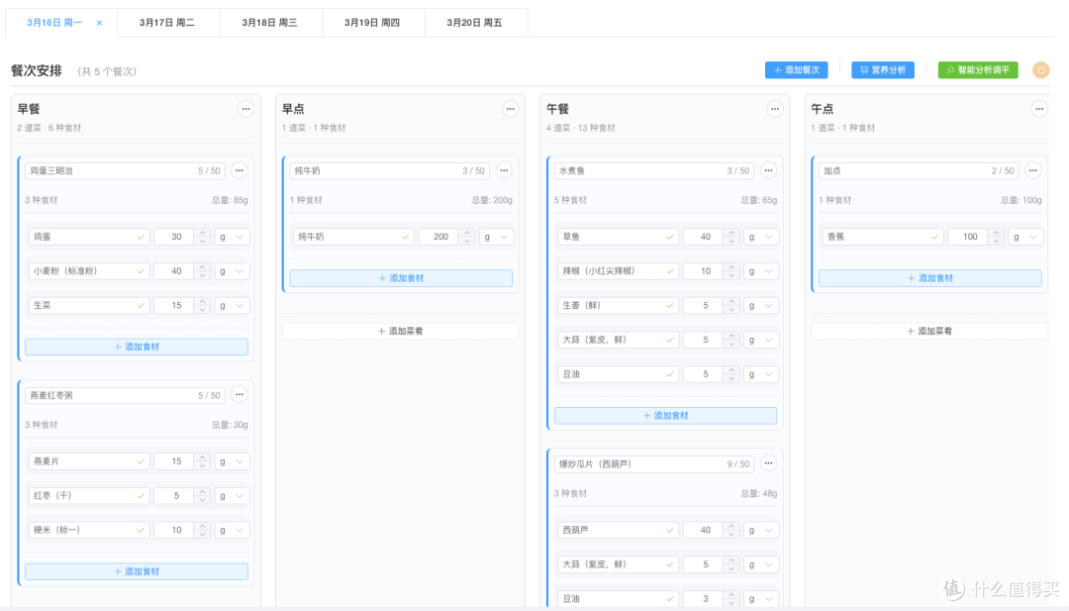Add ingredient to 水煮鱼 dish
The height and width of the screenshot is (611, 1069).
coord(665,415)
